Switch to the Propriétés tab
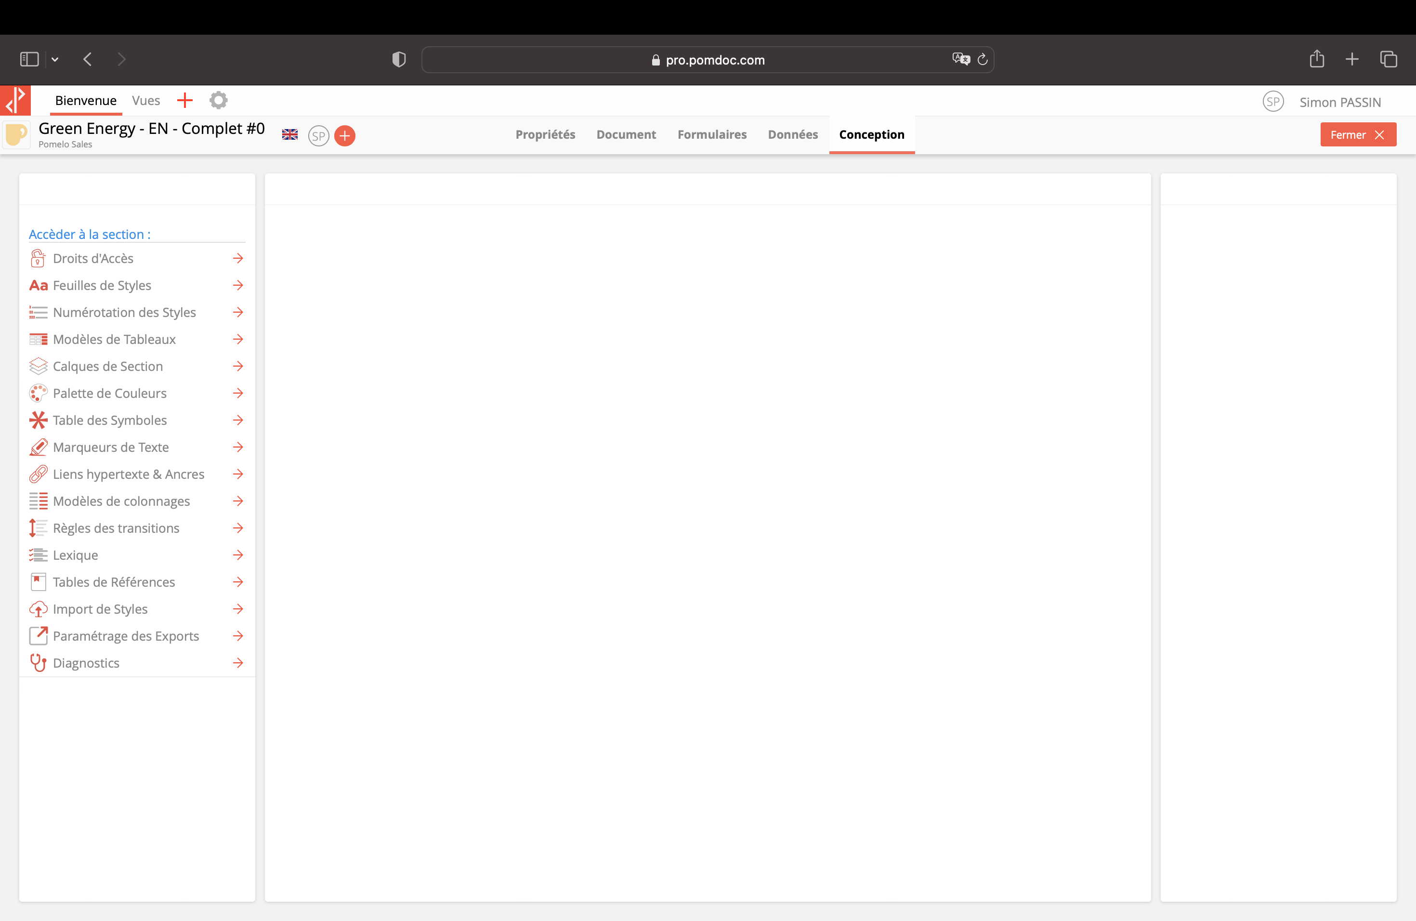 click(545, 134)
